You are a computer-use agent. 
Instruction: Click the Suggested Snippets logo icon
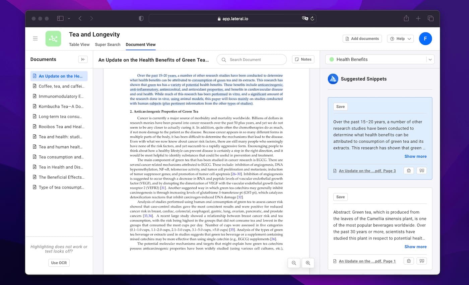[x=333, y=79]
